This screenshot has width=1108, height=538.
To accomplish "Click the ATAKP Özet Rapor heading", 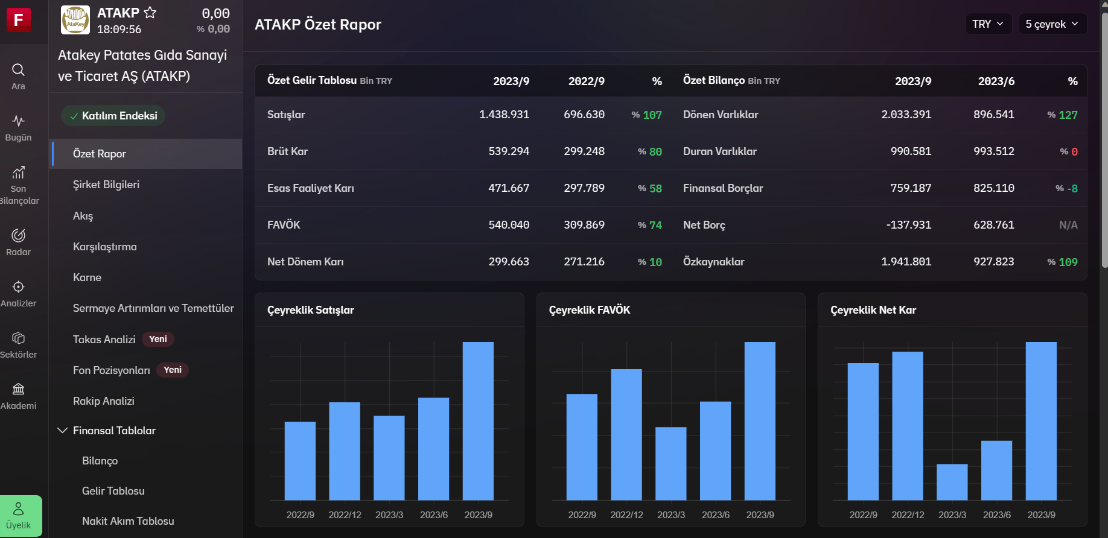I will pyautogui.click(x=318, y=25).
